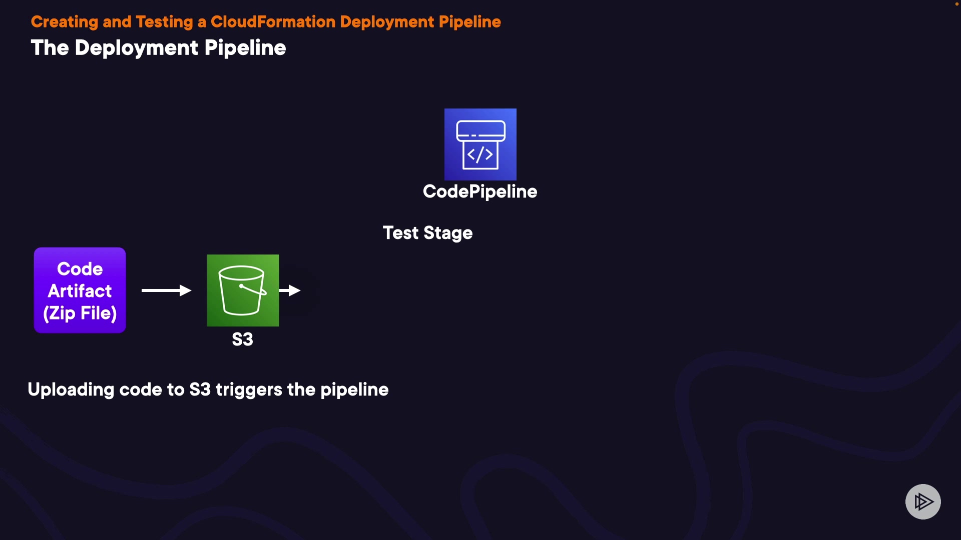Click the word Testing in orange title
The width and height of the screenshot is (961, 540).
pos(164,22)
